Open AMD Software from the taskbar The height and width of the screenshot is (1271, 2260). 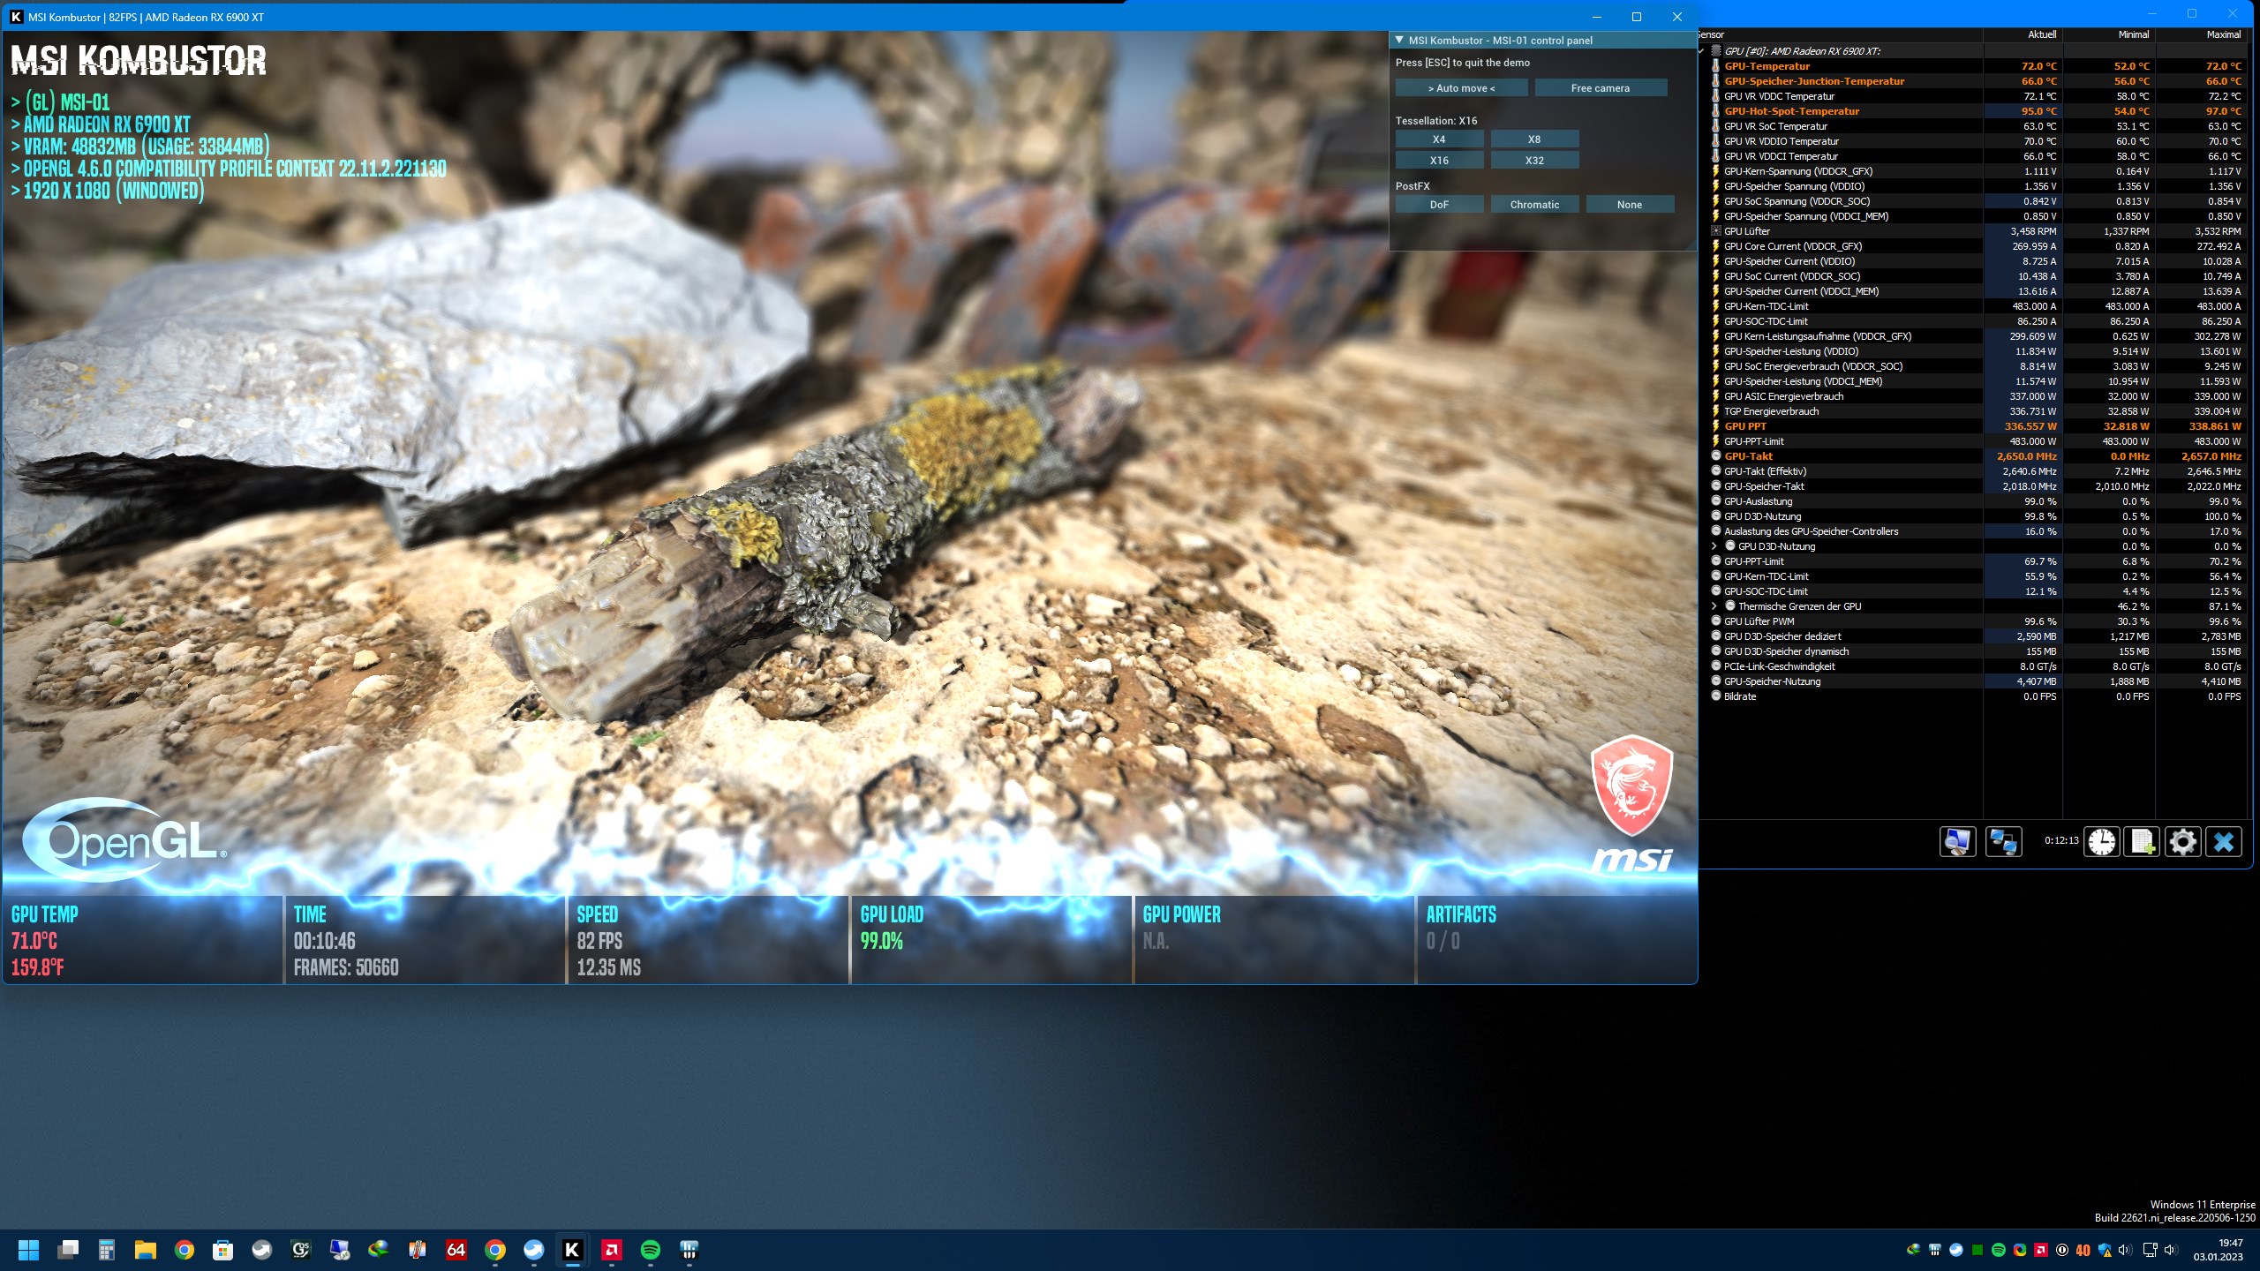(611, 1250)
